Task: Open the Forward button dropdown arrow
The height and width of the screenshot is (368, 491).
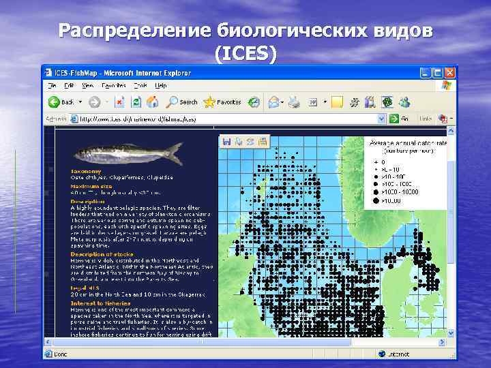Action: click(x=107, y=102)
